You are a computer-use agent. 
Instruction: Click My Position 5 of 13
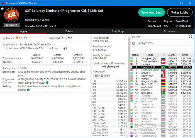23,38
